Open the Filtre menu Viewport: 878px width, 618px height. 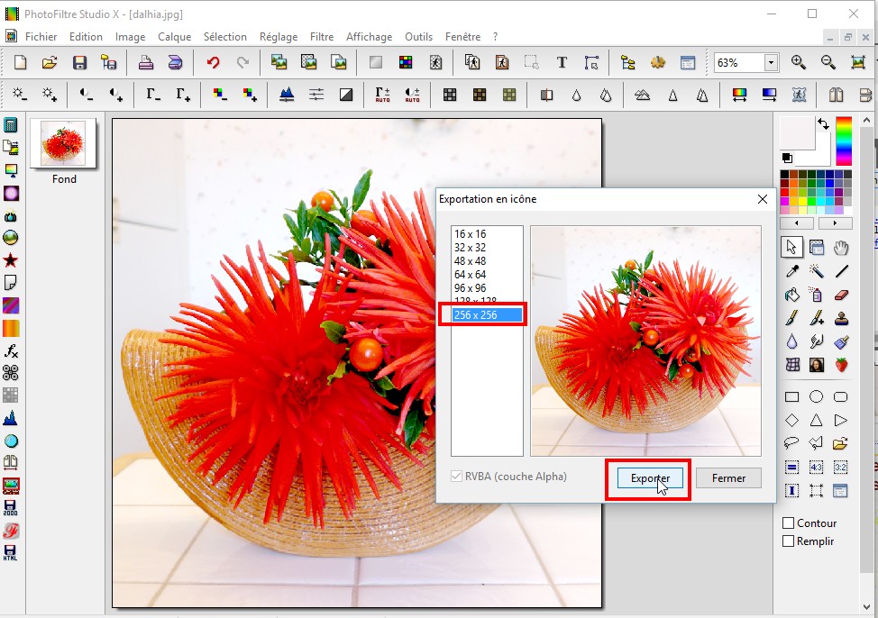[322, 36]
